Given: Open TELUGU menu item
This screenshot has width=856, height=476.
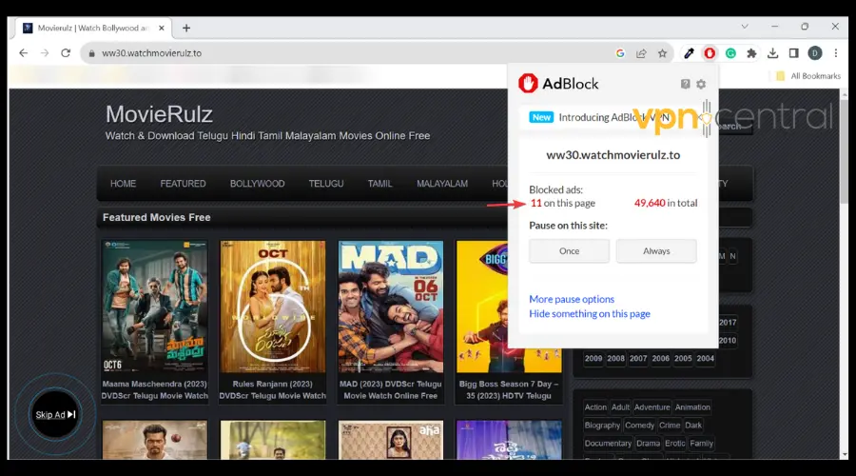Looking at the screenshot, I should pos(326,184).
